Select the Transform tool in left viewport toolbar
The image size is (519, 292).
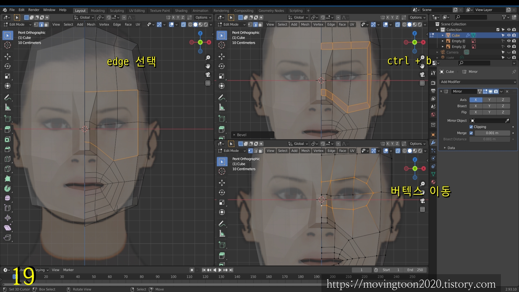click(8, 86)
